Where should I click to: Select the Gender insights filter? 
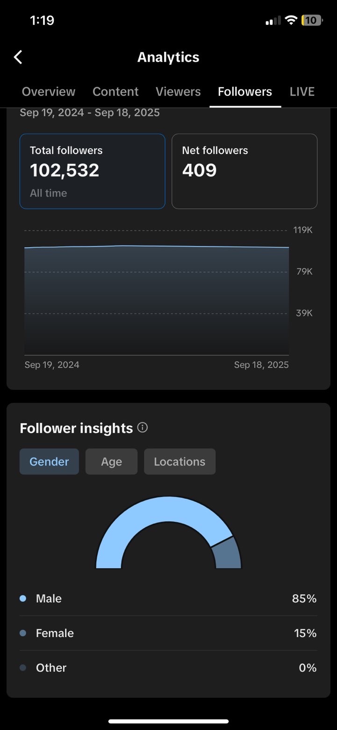tap(49, 462)
